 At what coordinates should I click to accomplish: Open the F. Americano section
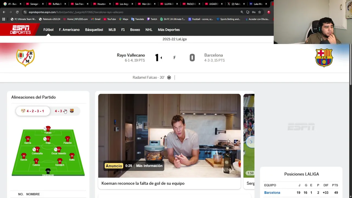69,30
